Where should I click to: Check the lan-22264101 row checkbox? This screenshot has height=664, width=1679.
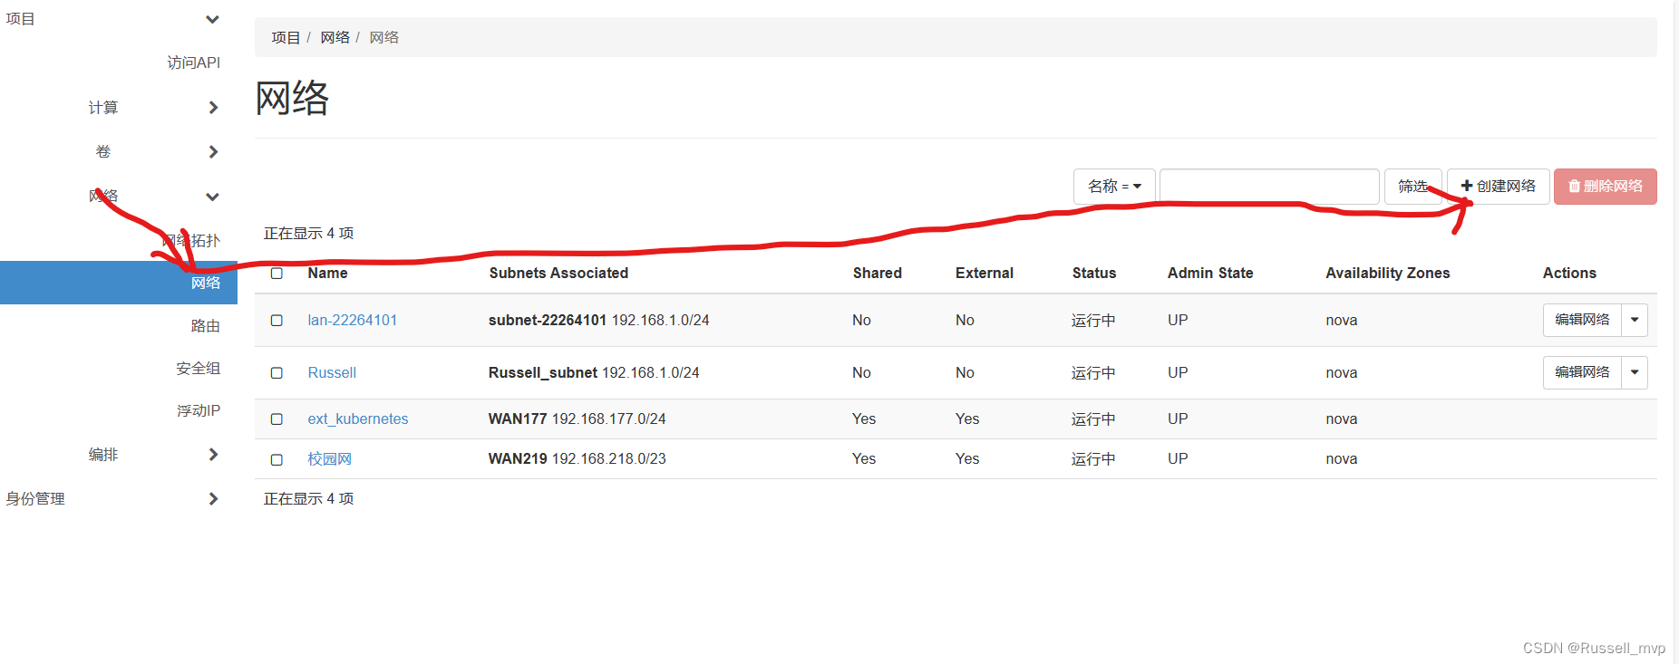tap(277, 321)
